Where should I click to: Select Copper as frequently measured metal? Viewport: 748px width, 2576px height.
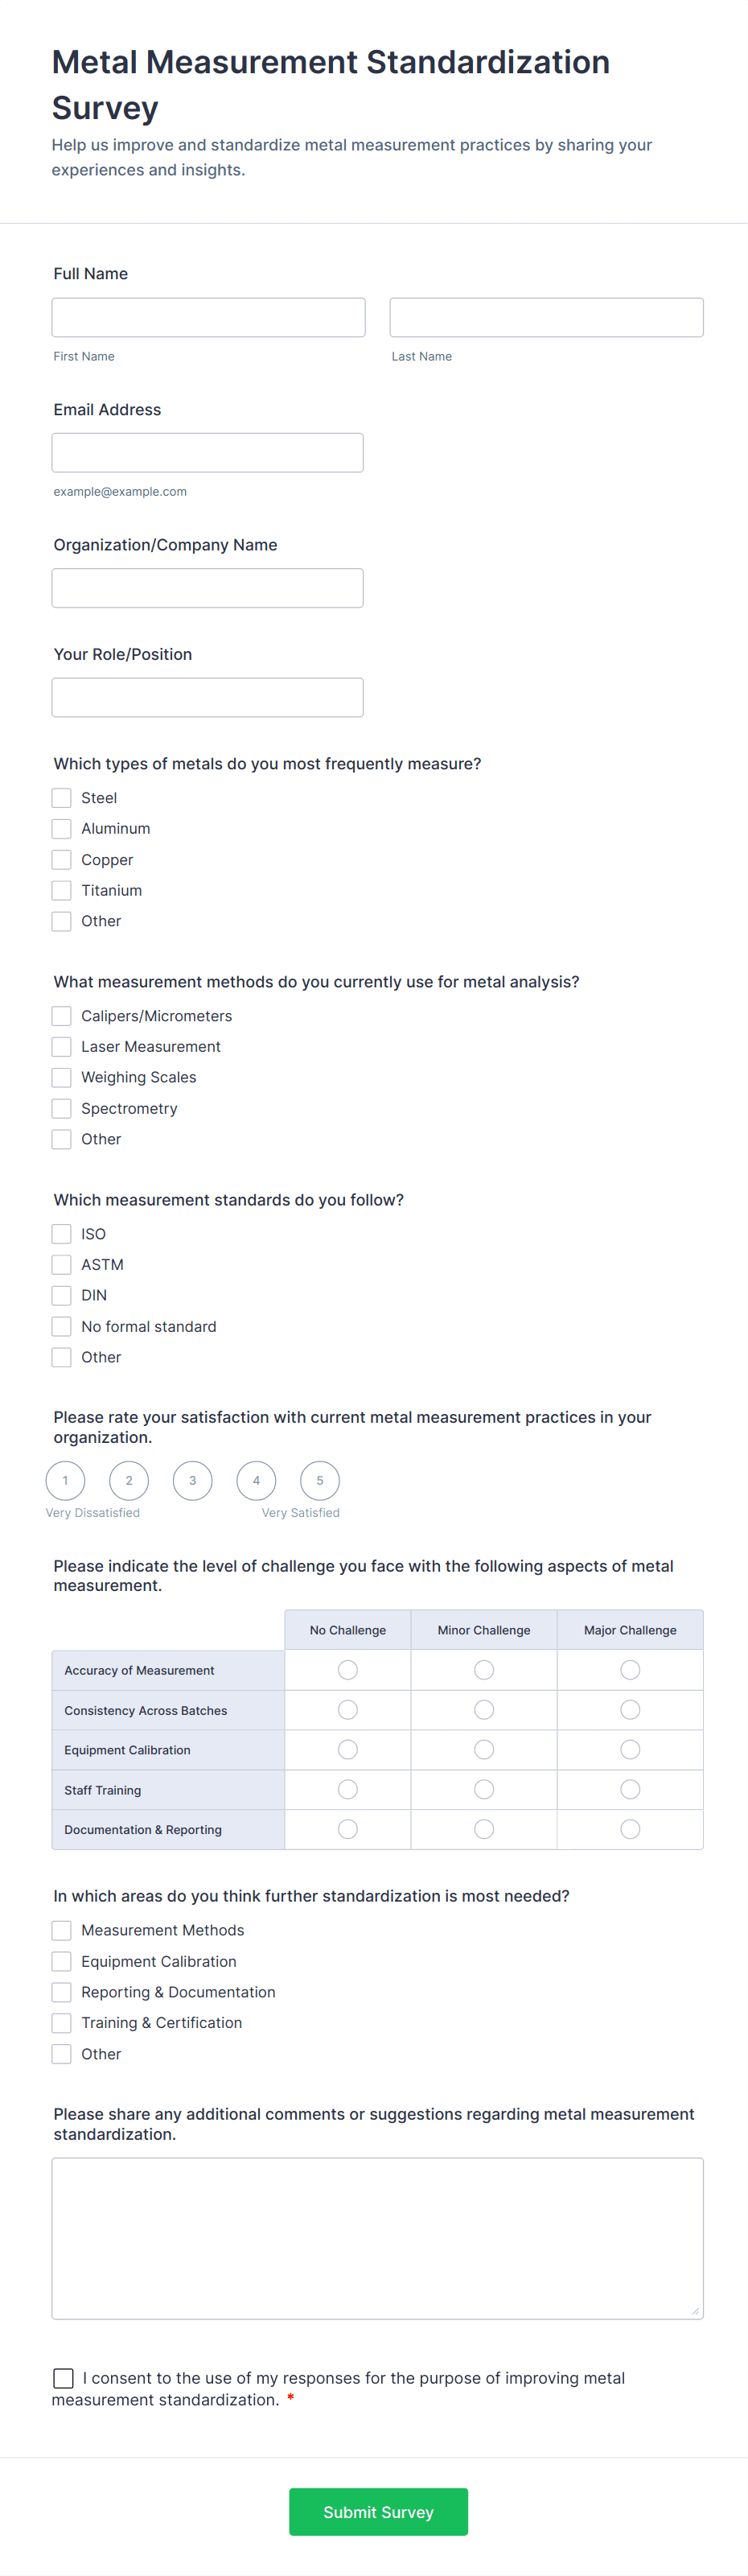(61, 859)
